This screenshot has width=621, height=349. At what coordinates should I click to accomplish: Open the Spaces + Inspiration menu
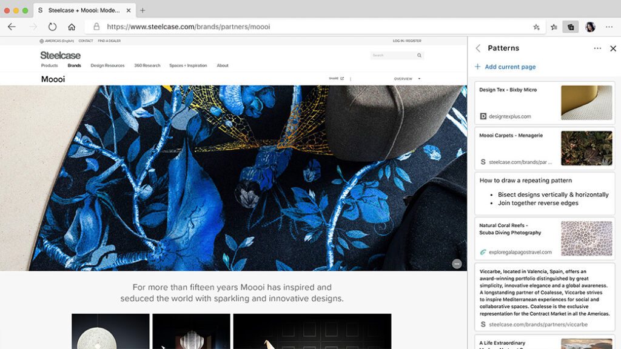coord(188,65)
